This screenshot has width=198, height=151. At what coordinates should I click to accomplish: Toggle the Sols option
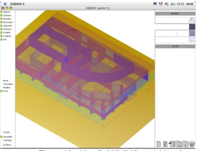[4, 40]
